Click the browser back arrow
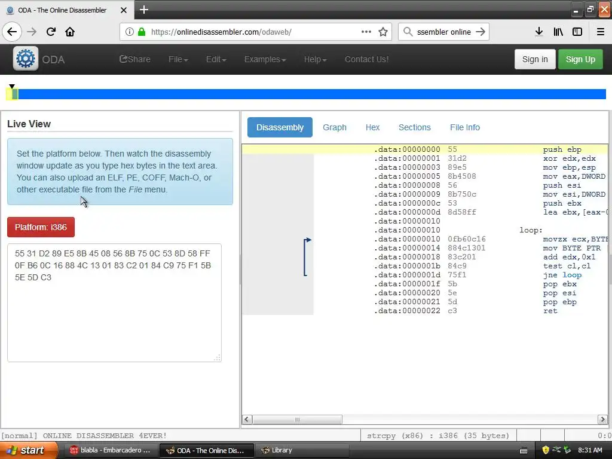Image resolution: width=612 pixels, height=459 pixels. [x=12, y=32]
